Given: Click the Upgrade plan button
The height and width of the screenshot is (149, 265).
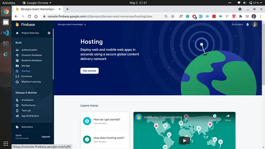Looking at the screenshot, I should (46, 136).
